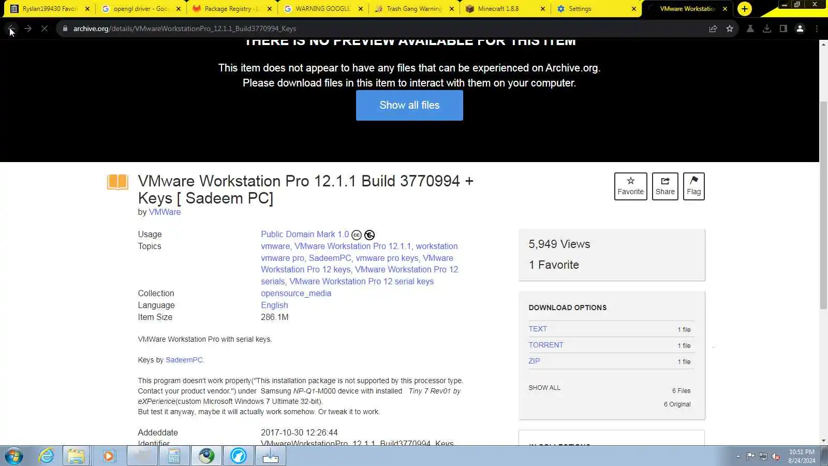Screen dimensions: 828x466
Task: Click SHOW ALL download files
Action: pyautogui.click(x=544, y=388)
